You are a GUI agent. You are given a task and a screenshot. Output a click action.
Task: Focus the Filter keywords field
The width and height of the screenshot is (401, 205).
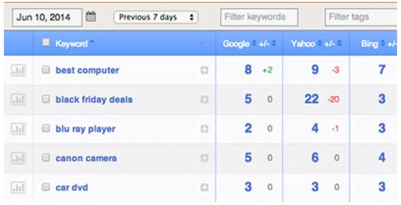click(x=260, y=17)
